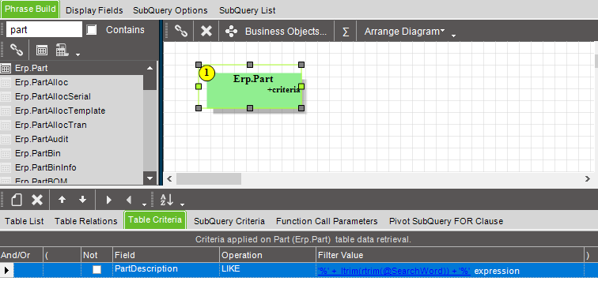Click the horizontal scrollbar thumb of diagram
The image size is (598, 285).
(x=209, y=178)
